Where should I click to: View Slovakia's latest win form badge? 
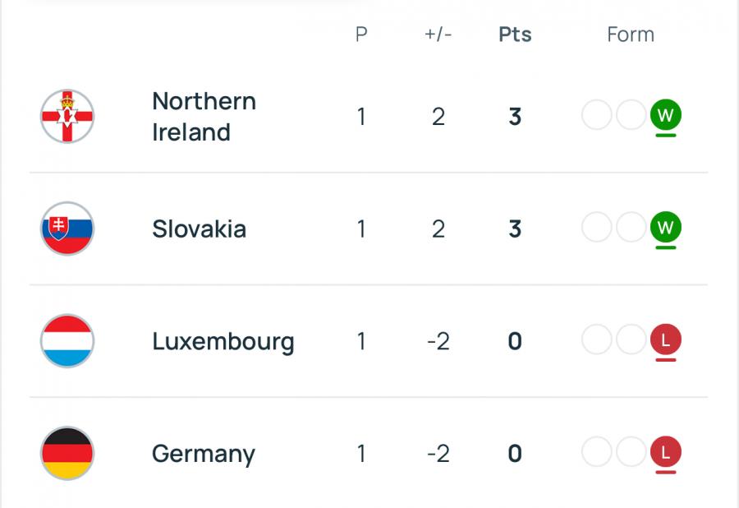pos(665,227)
